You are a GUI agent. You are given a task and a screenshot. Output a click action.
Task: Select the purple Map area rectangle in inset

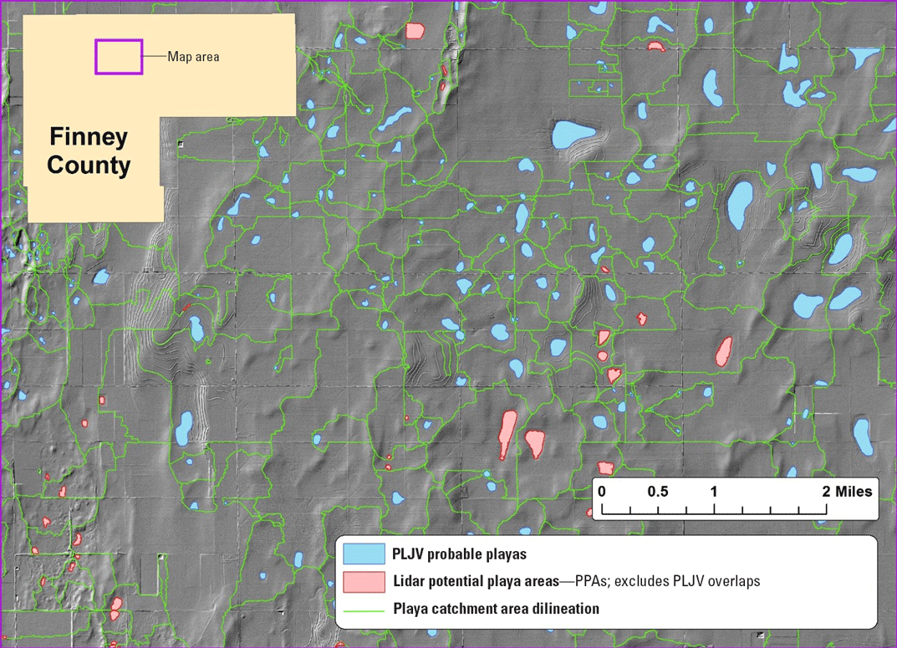119,57
